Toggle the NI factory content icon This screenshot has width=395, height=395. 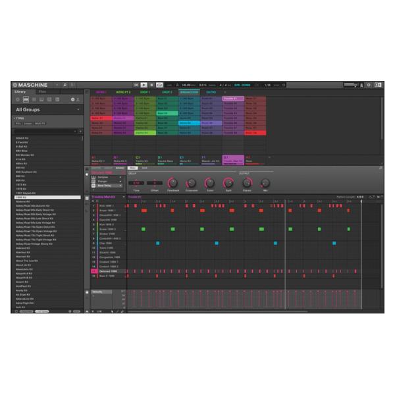(72, 99)
